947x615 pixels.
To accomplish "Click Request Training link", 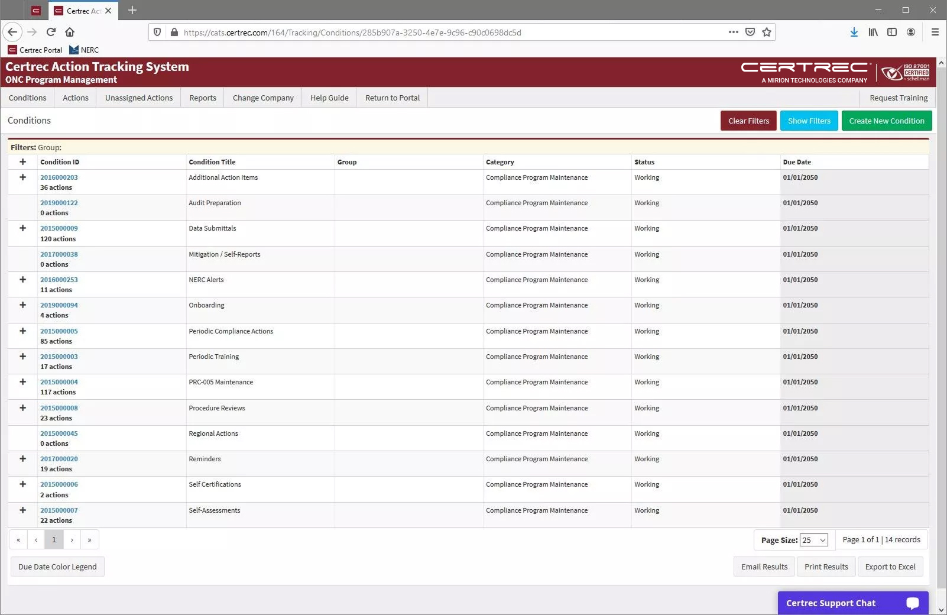I will coord(899,98).
